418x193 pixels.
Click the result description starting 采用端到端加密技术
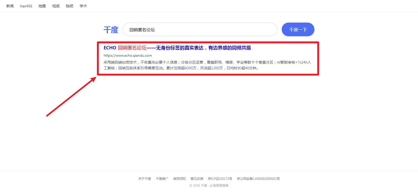point(207,65)
